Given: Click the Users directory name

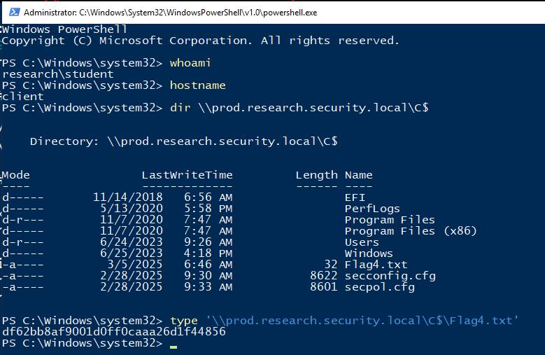Looking at the screenshot, I should (362, 242).
